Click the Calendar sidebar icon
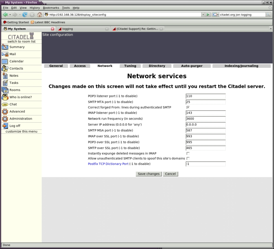The height and width of the screenshot is (249, 274). tap(5, 61)
